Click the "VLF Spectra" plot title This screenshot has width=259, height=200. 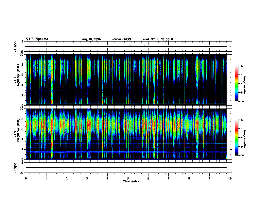37,39
